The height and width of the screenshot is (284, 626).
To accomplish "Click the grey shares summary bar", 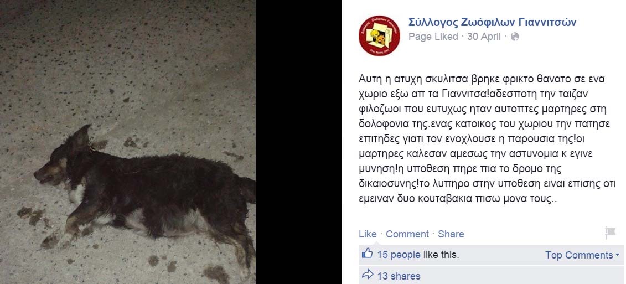I will pyautogui.click(x=491, y=275).
